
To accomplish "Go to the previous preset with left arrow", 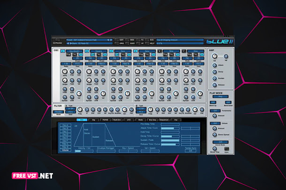I will coord(108,40).
